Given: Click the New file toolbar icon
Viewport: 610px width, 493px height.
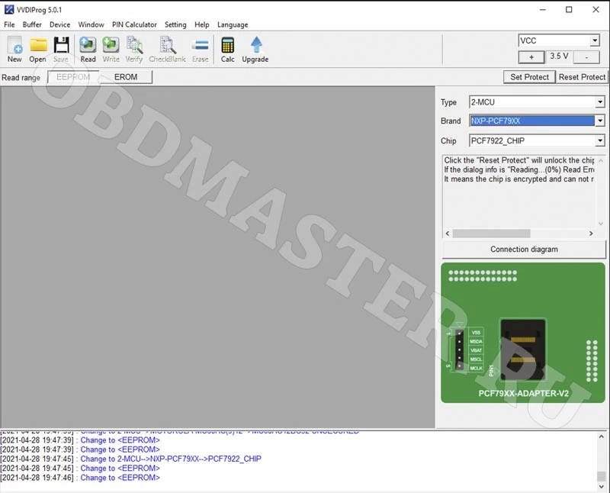Looking at the screenshot, I should tap(14, 49).
